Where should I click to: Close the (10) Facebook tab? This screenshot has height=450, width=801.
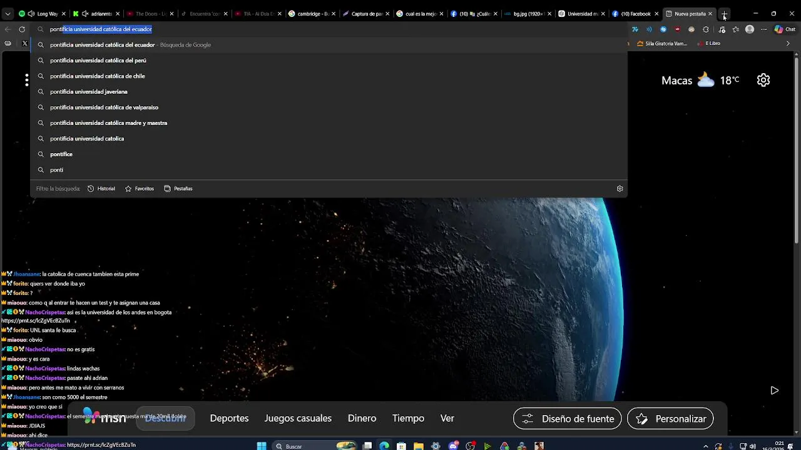[656, 14]
